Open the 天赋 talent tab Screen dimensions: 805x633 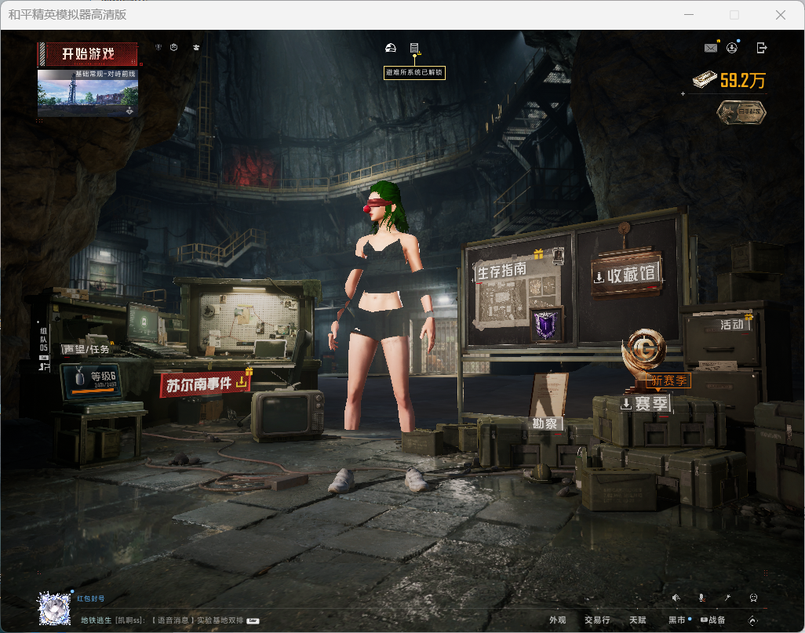(x=638, y=620)
